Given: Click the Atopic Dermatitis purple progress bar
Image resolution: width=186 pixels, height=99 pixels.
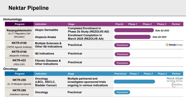Looking at the screenshot, I should click(134, 30).
